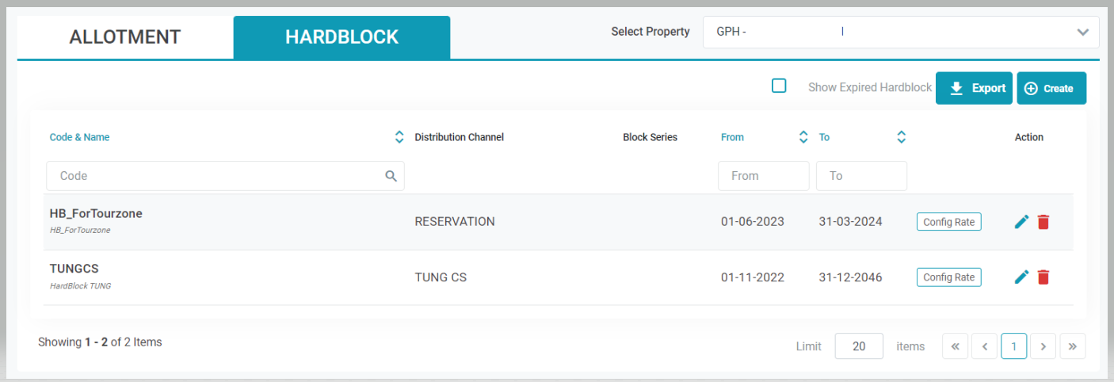The image size is (1114, 382).
Task: Create a new hardblock
Action: 1051,88
